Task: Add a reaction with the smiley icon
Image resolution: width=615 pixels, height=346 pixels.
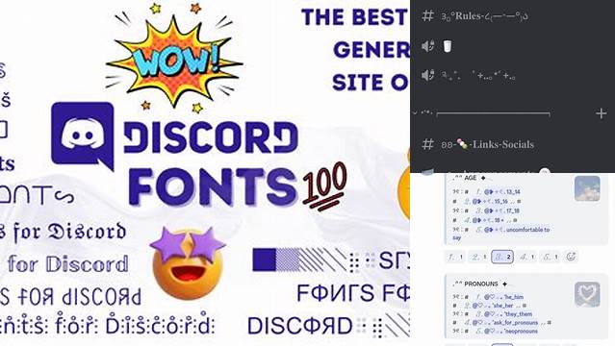Action: (x=571, y=257)
